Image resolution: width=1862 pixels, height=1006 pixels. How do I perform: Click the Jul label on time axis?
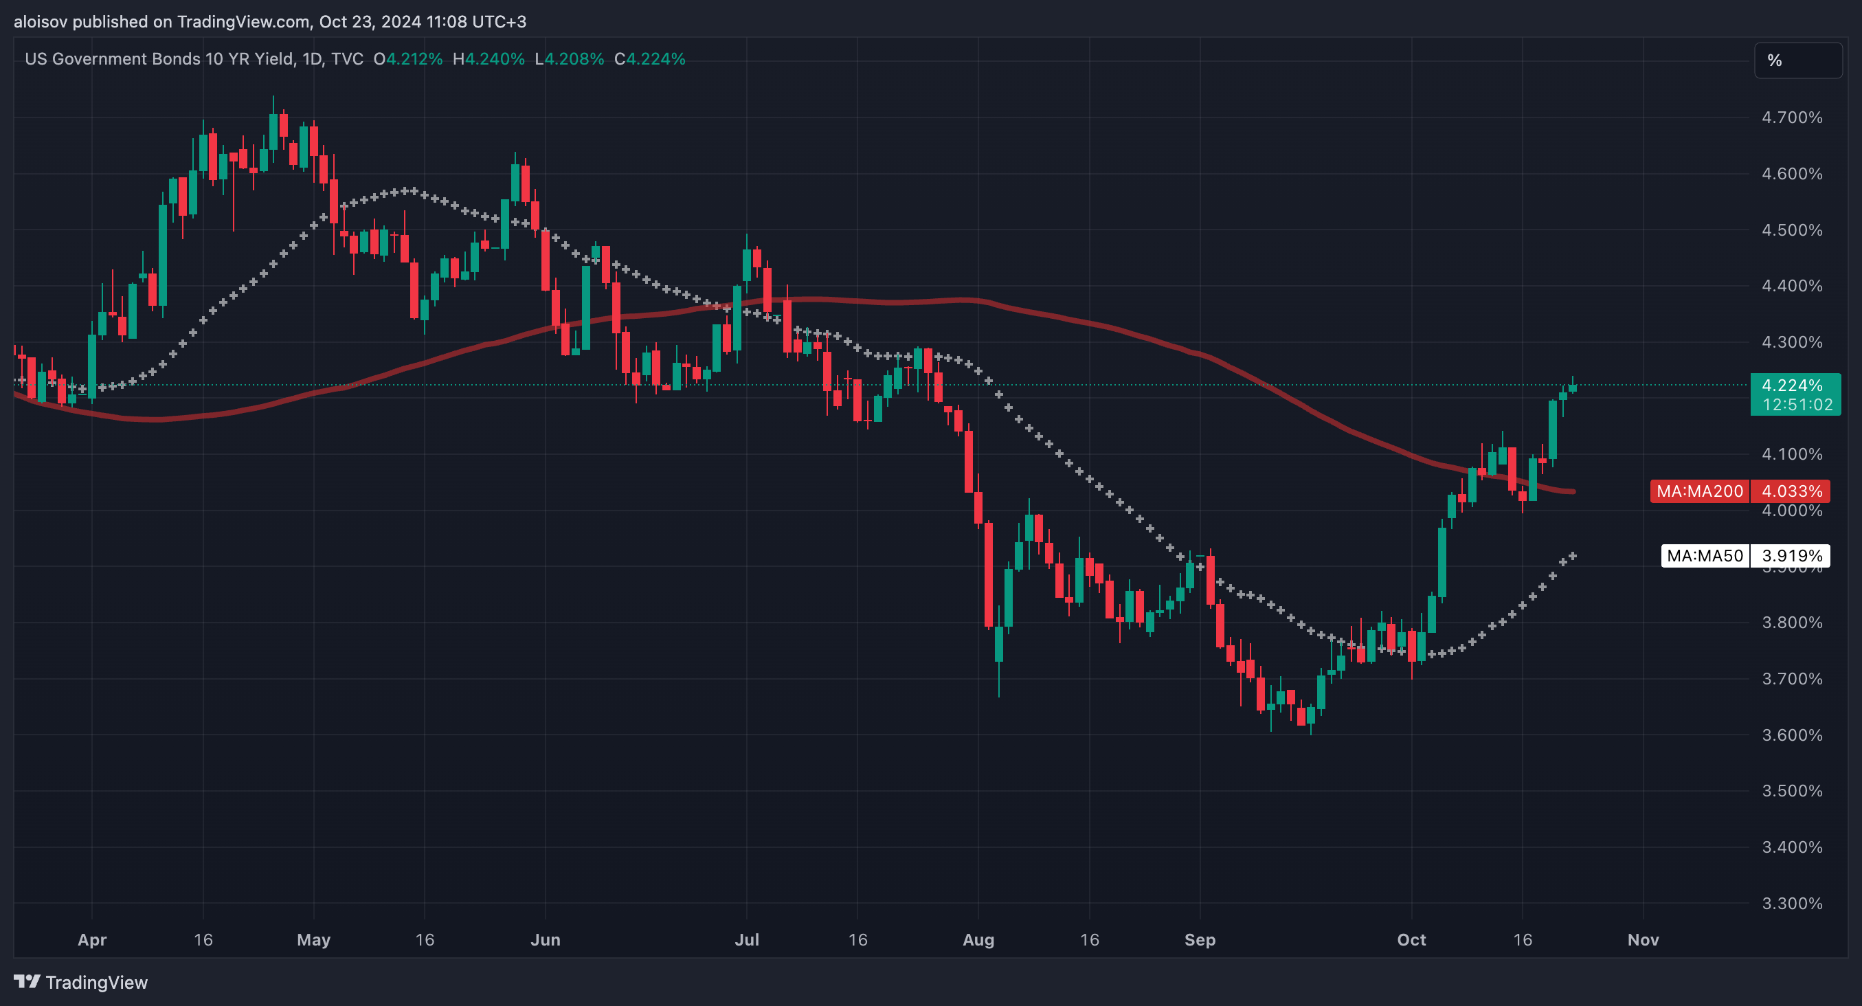coord(747,939)
